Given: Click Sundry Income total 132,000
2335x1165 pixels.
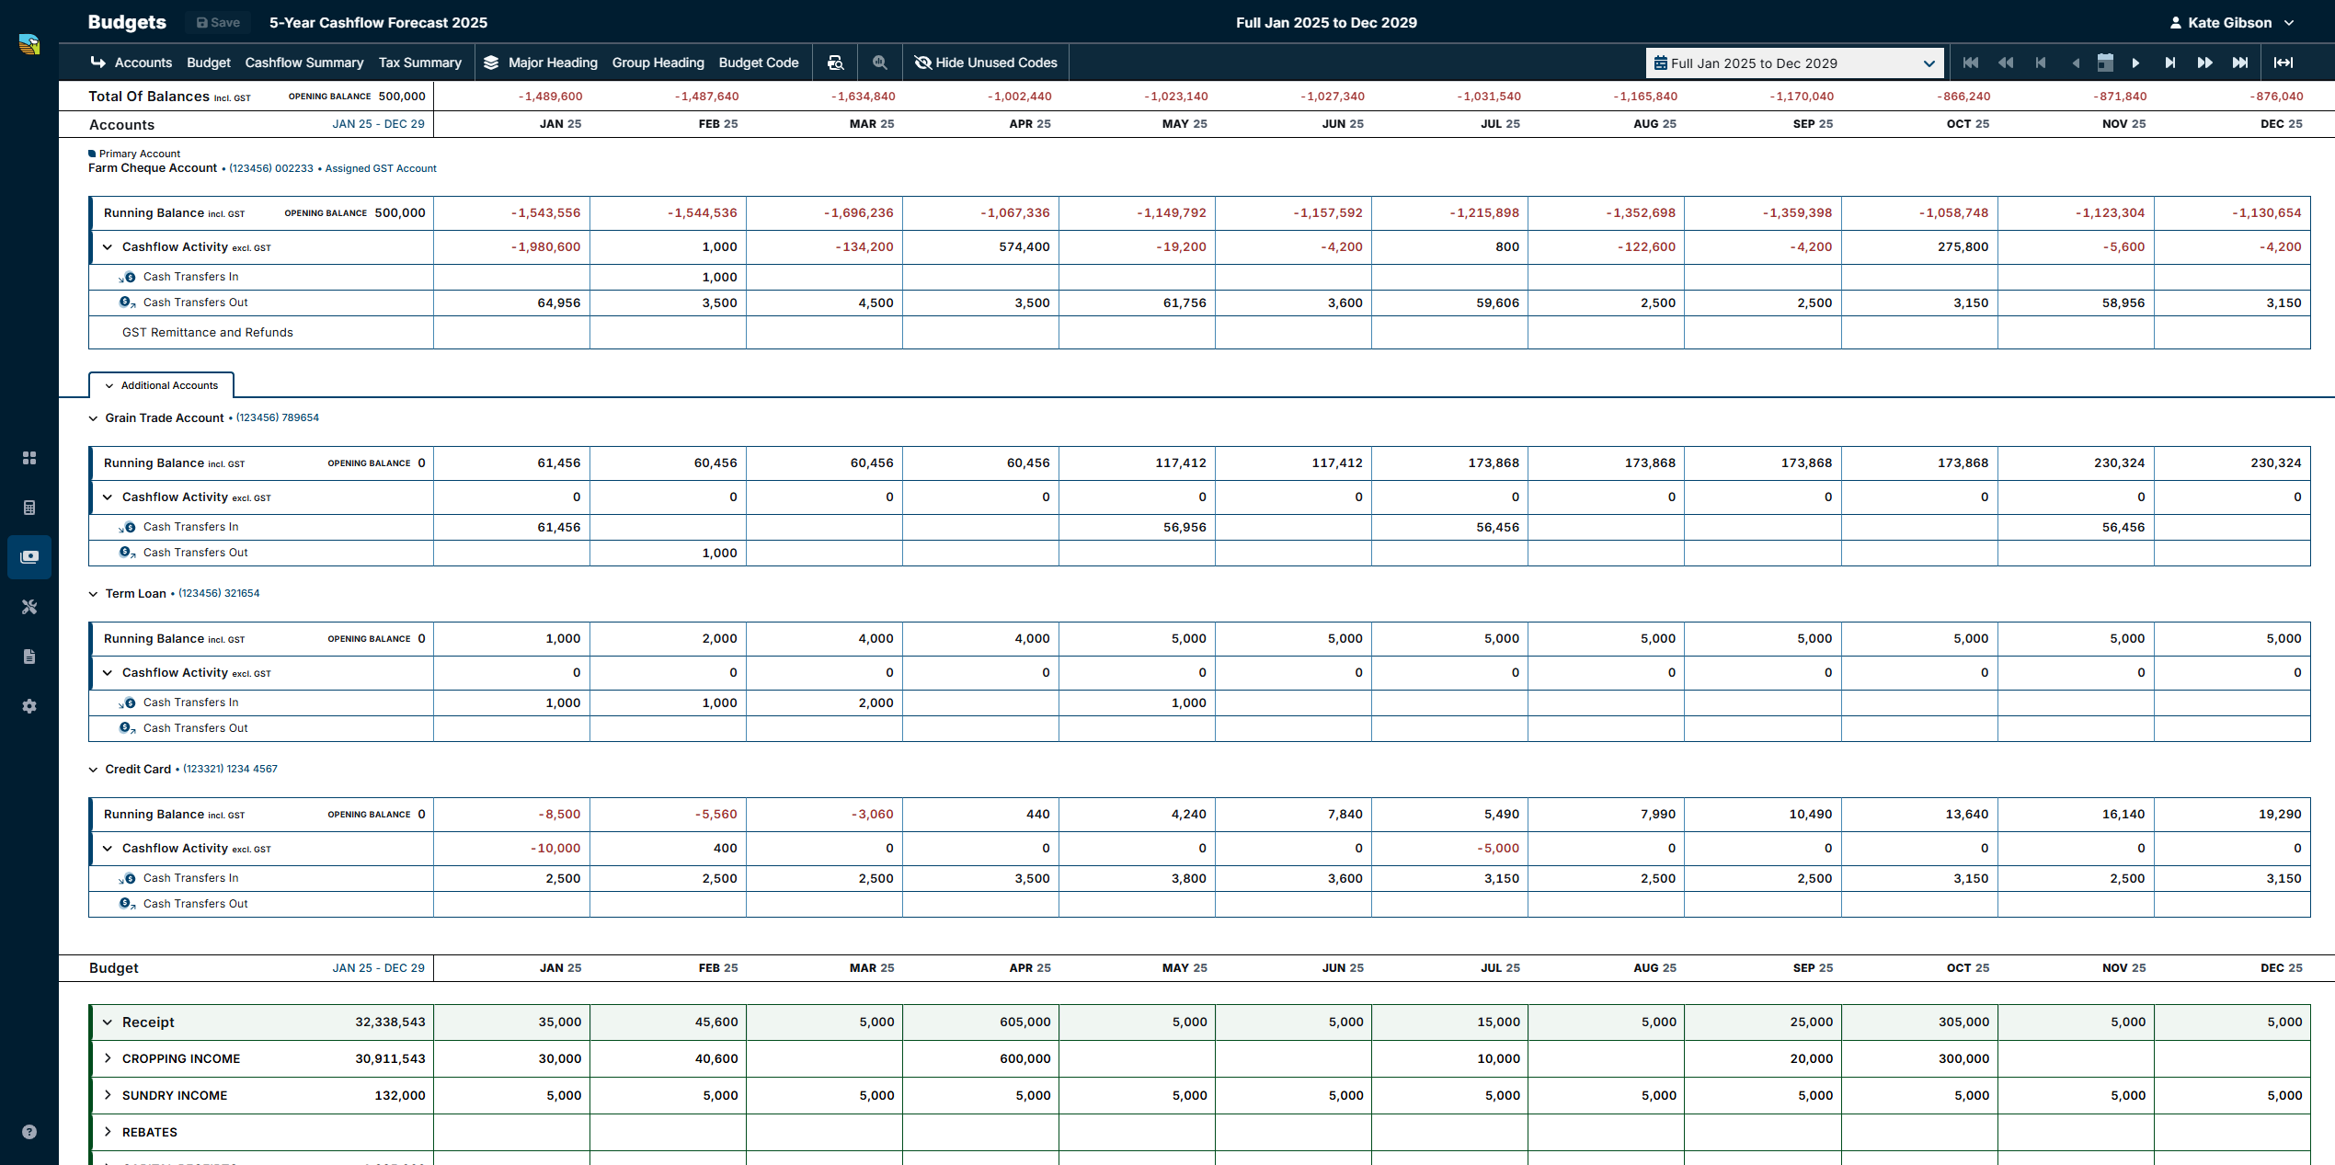Looking at the screenshot, I should [400, 1095].
